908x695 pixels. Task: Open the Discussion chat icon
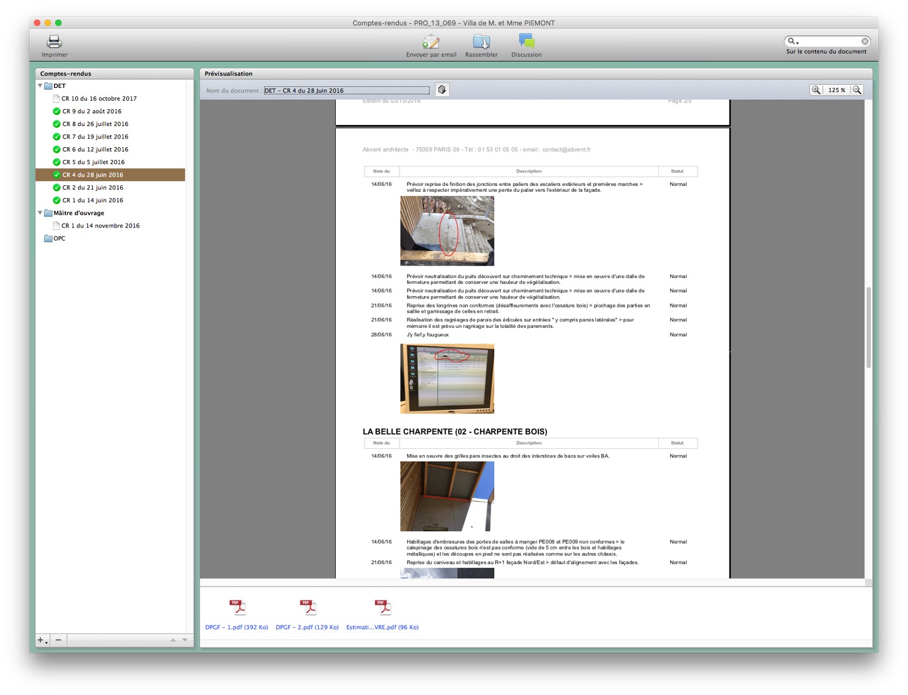[x=526, y=41]
